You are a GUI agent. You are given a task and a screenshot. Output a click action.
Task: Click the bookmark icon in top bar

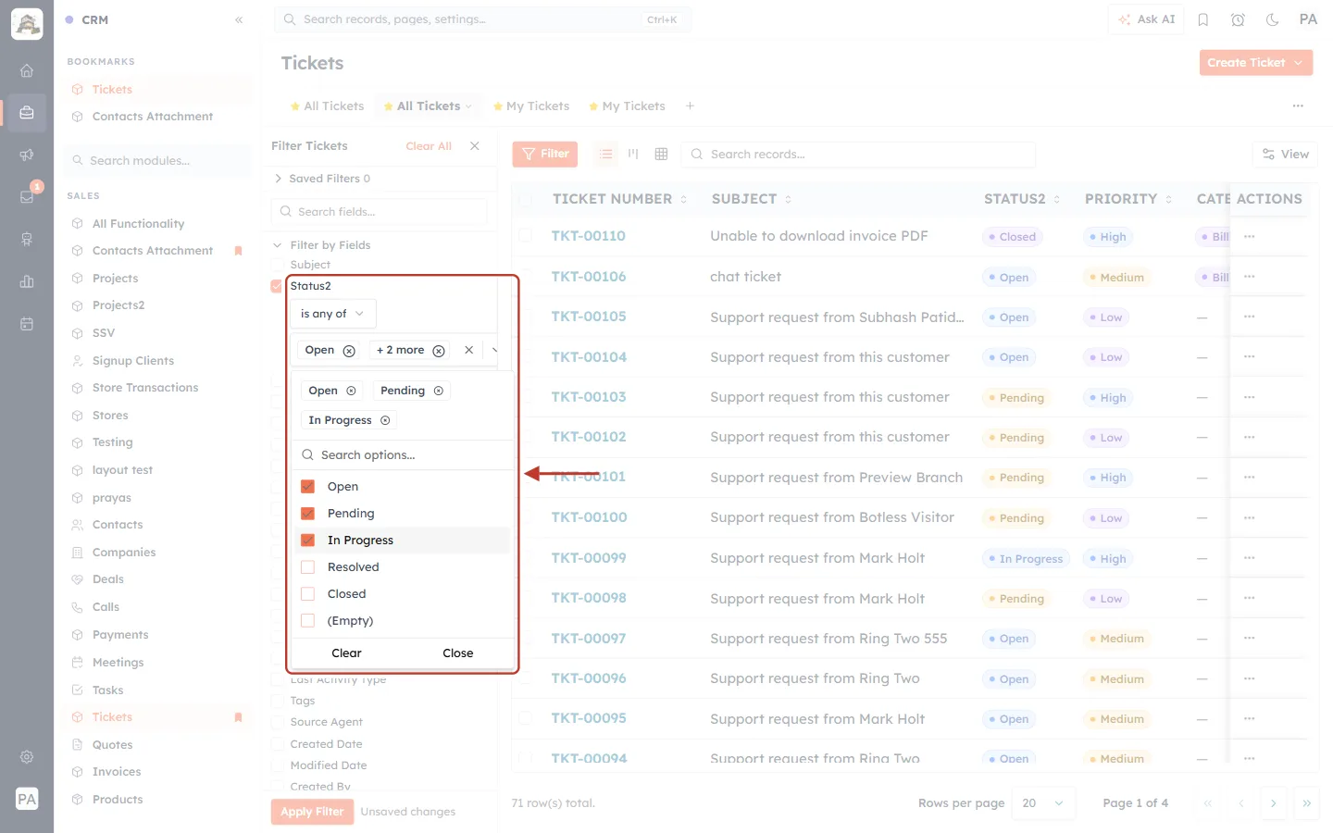[x=1203, y=19]
